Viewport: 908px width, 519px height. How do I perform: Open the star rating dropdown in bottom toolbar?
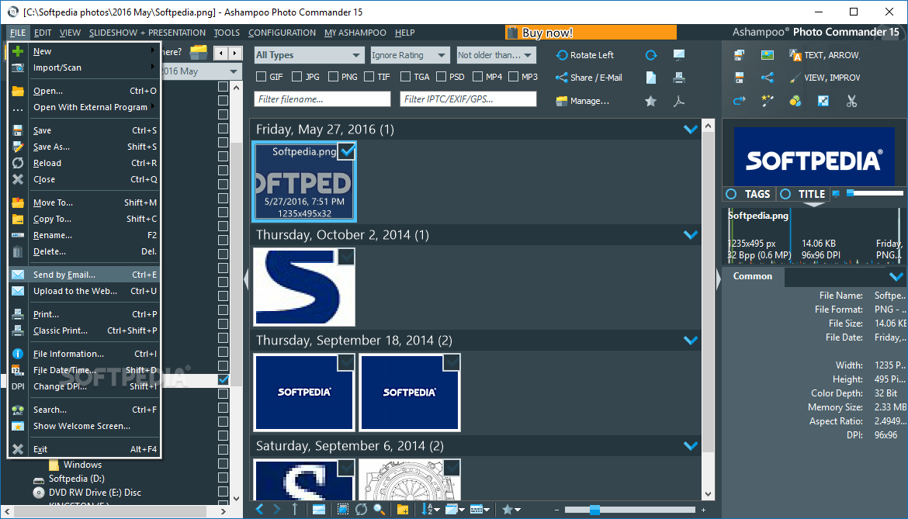tap(511, 509)
